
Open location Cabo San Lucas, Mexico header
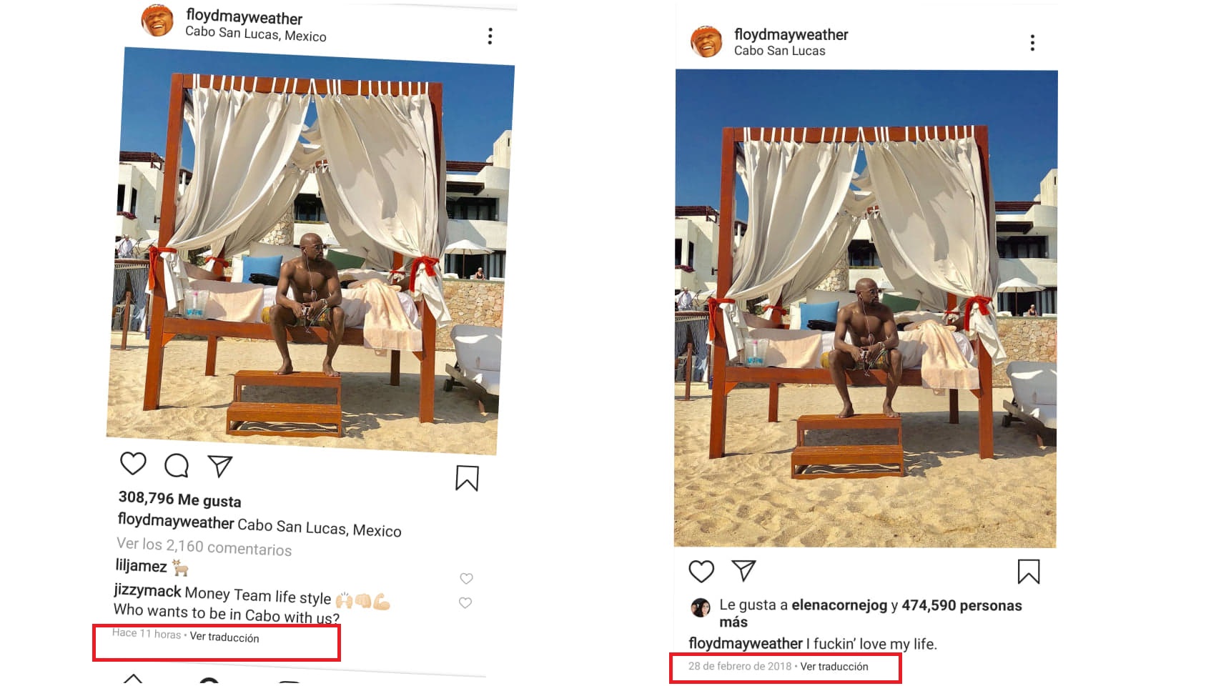[x=256, y=34]
